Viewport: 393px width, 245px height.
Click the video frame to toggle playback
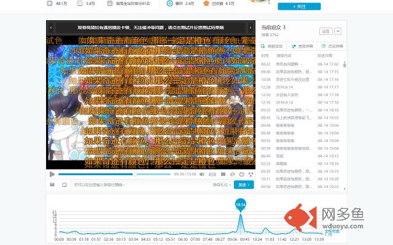[150, 102]
